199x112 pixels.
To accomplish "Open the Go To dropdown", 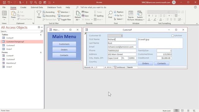I will coord(119,16).
